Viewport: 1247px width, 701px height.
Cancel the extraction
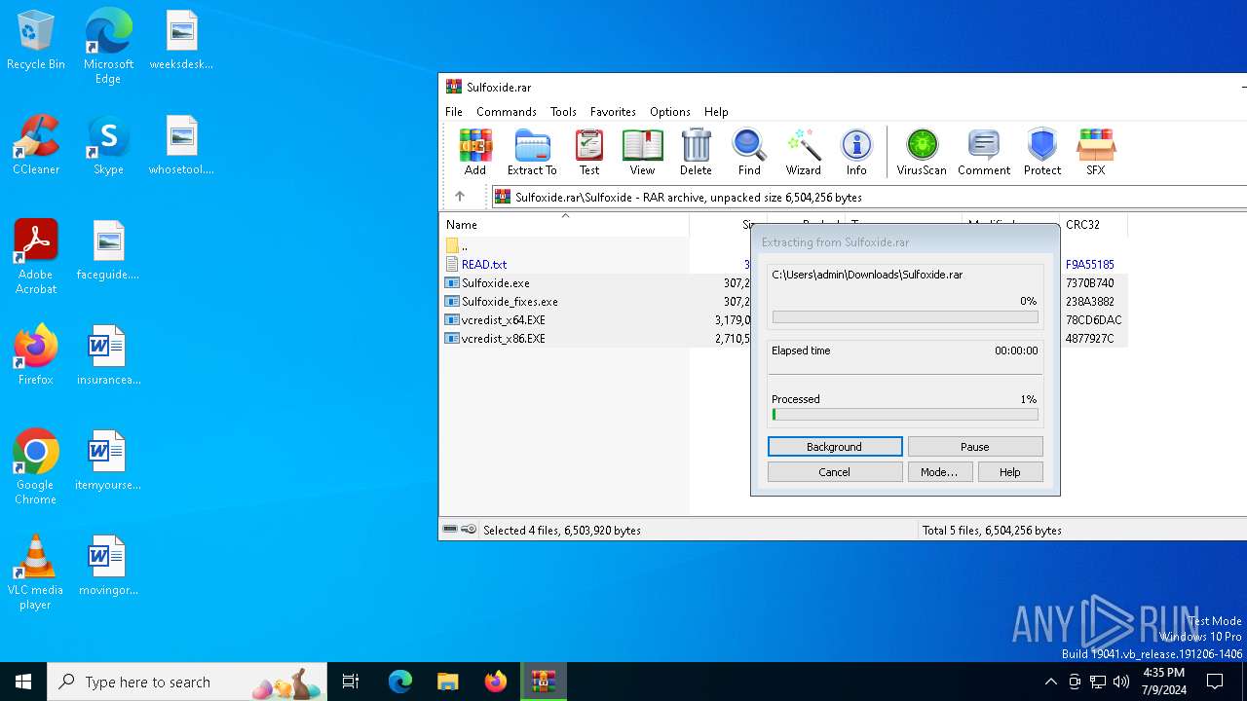tap(835, 472)
